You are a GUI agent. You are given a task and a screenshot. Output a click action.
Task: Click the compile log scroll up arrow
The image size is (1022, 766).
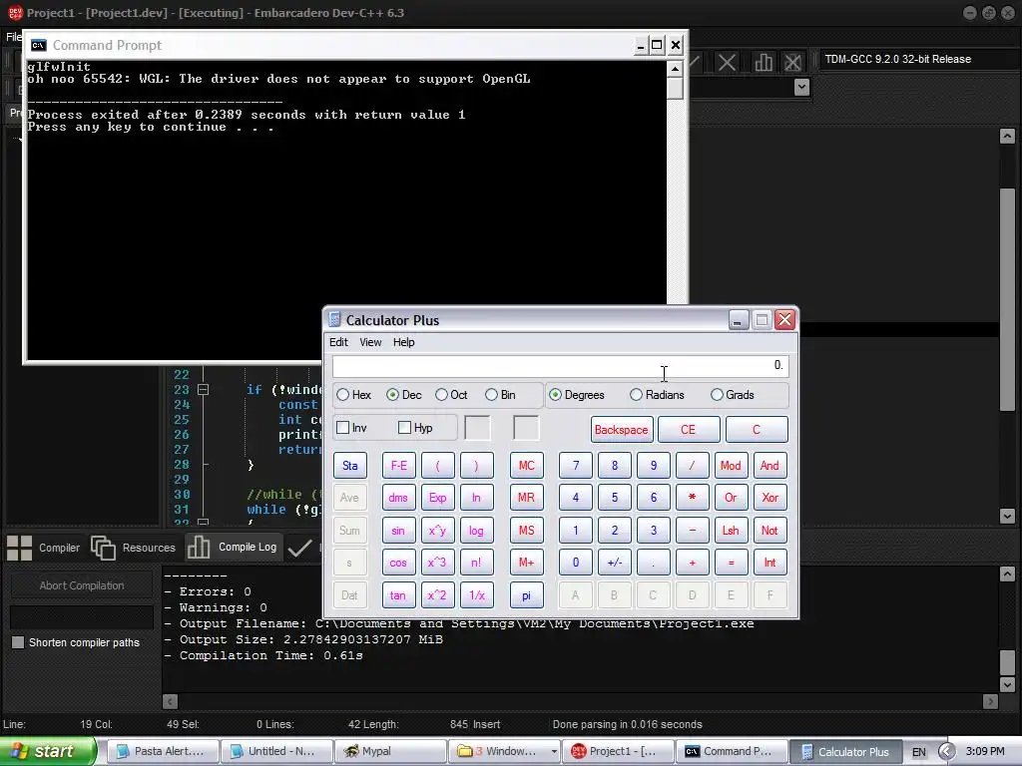point(1007,574)
